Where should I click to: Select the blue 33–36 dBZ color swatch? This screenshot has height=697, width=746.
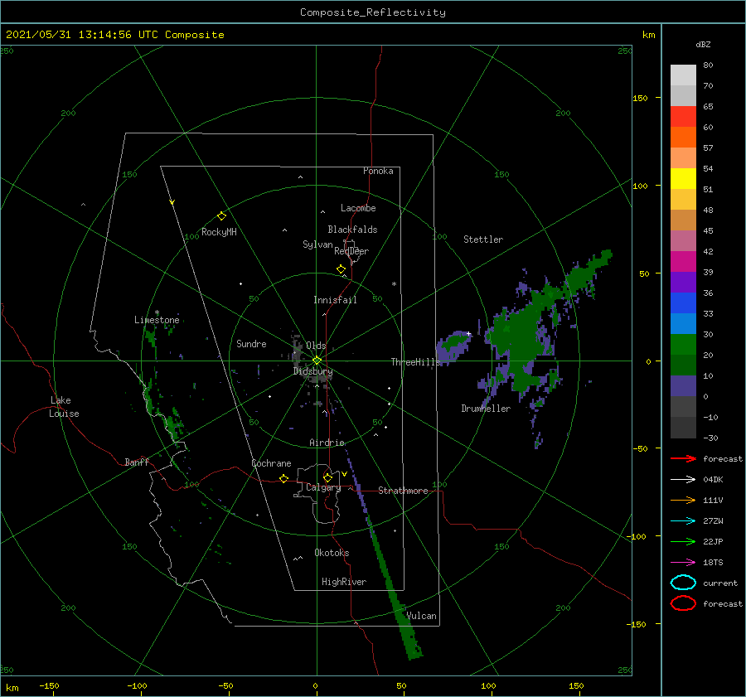[x=683, y=303]
